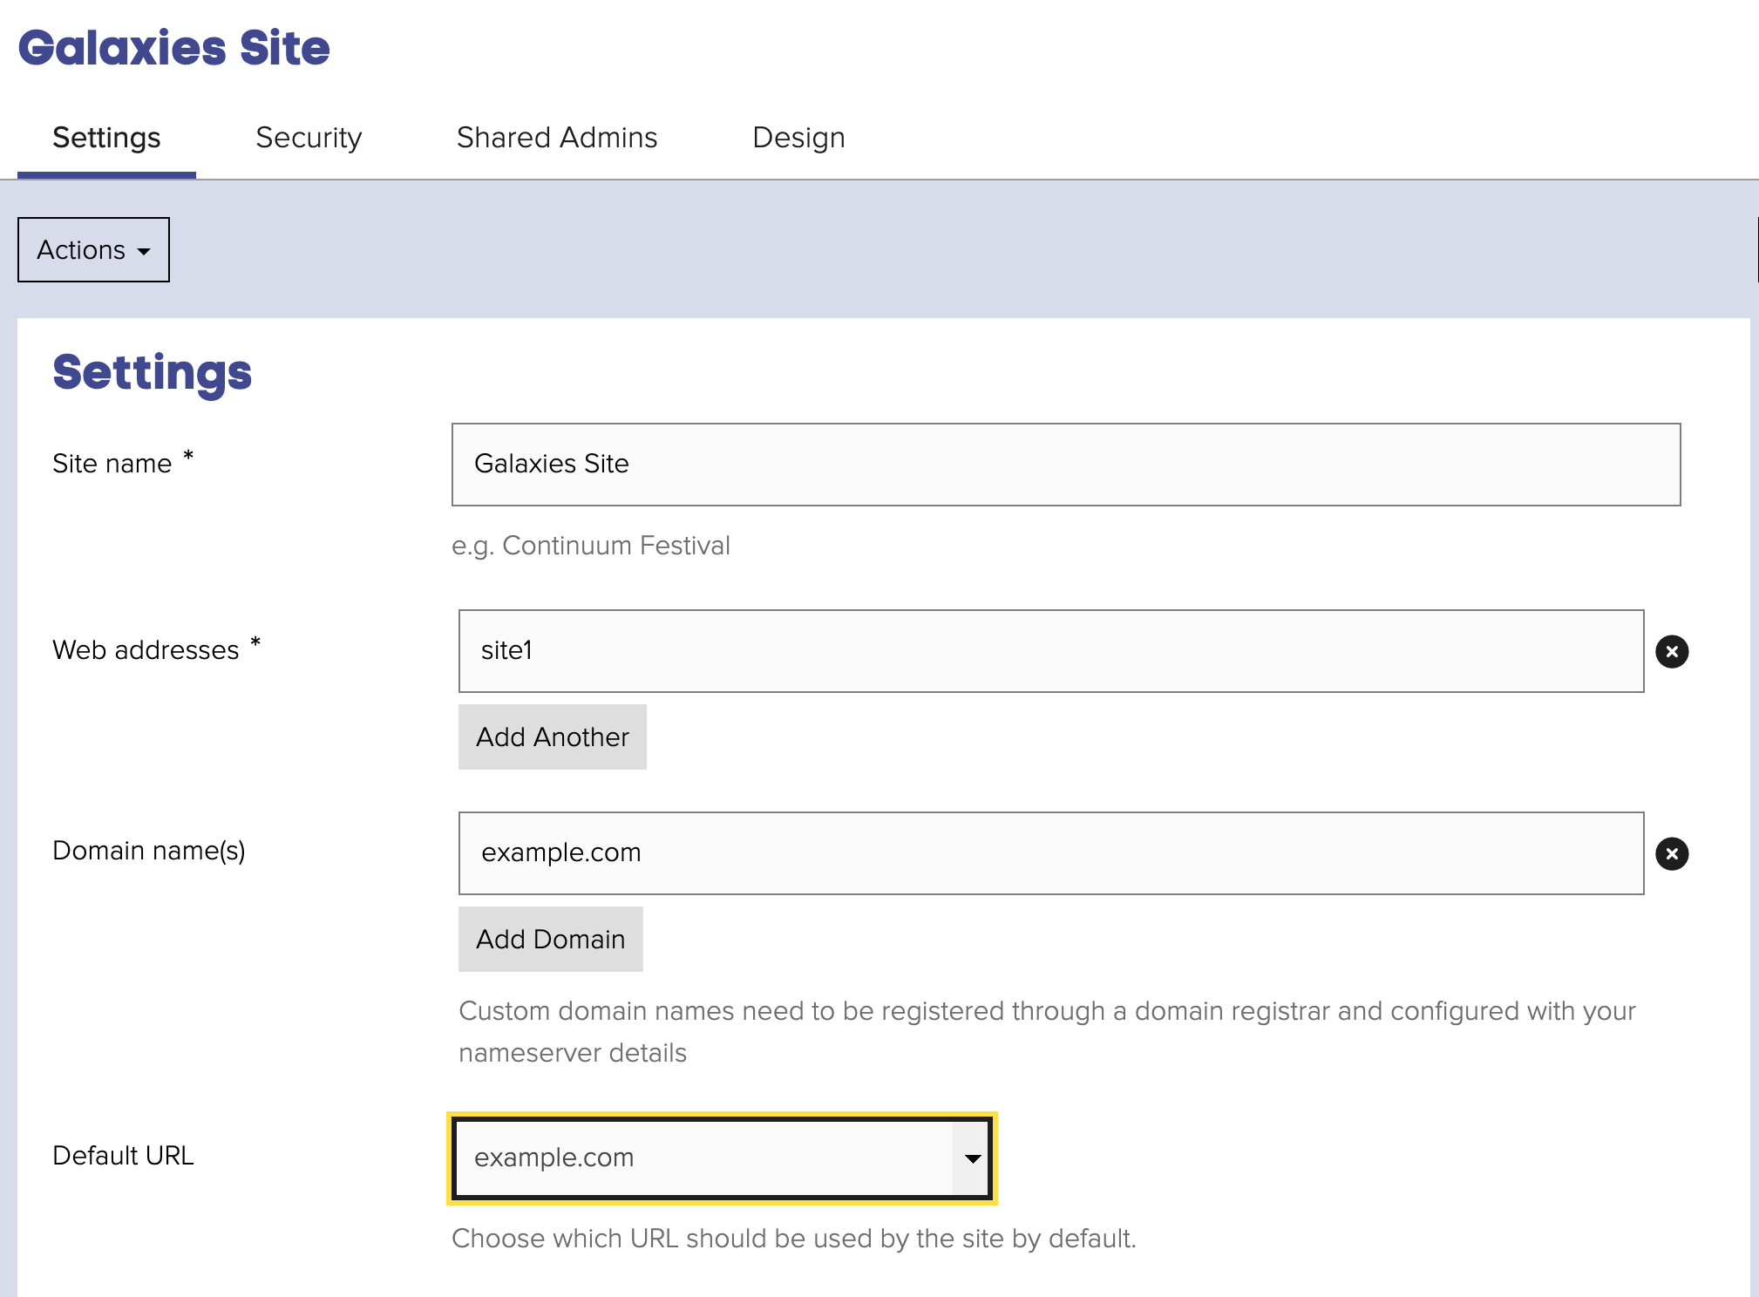Switch to the Settings tab
Screen dimensions: 1759x1297
click(106, 138)
